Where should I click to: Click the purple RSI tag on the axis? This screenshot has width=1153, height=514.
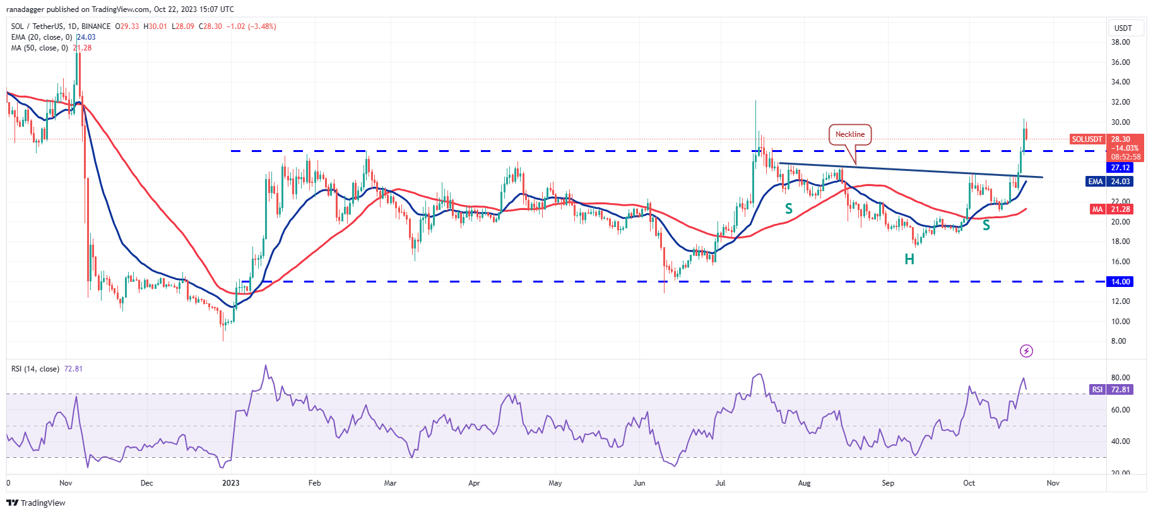tap(1097, 390)
